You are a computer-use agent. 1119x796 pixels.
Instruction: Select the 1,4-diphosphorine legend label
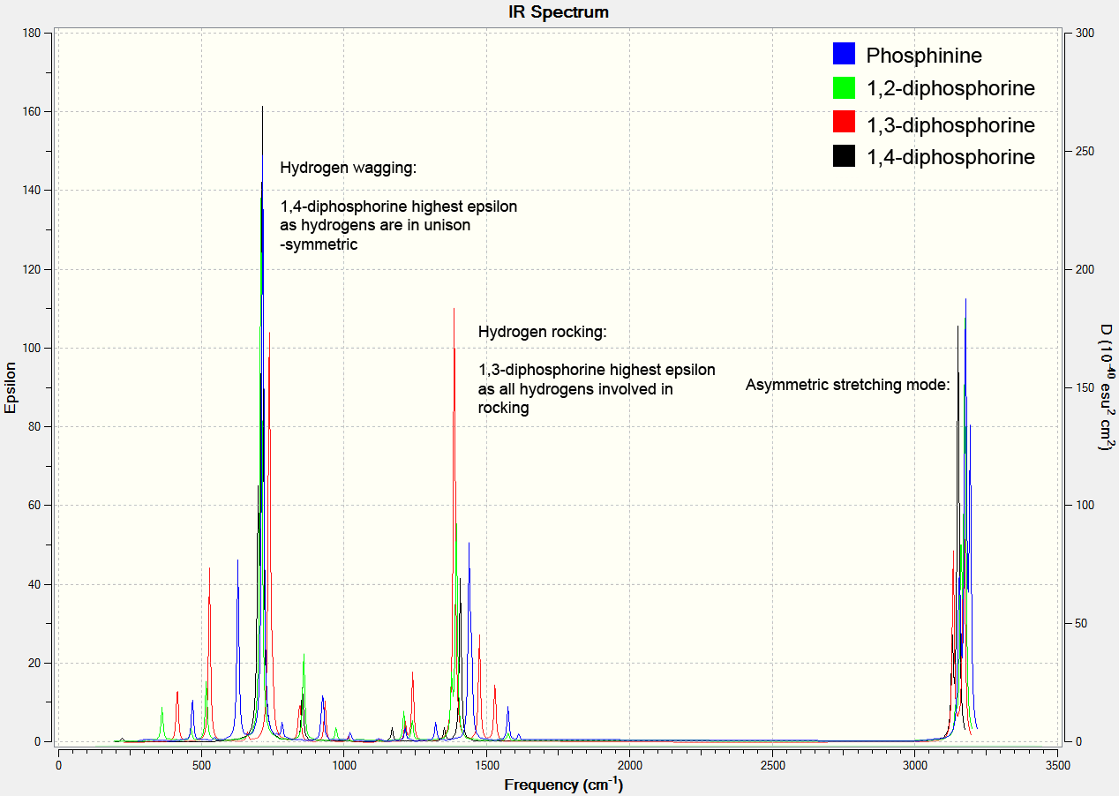(950, 158)
